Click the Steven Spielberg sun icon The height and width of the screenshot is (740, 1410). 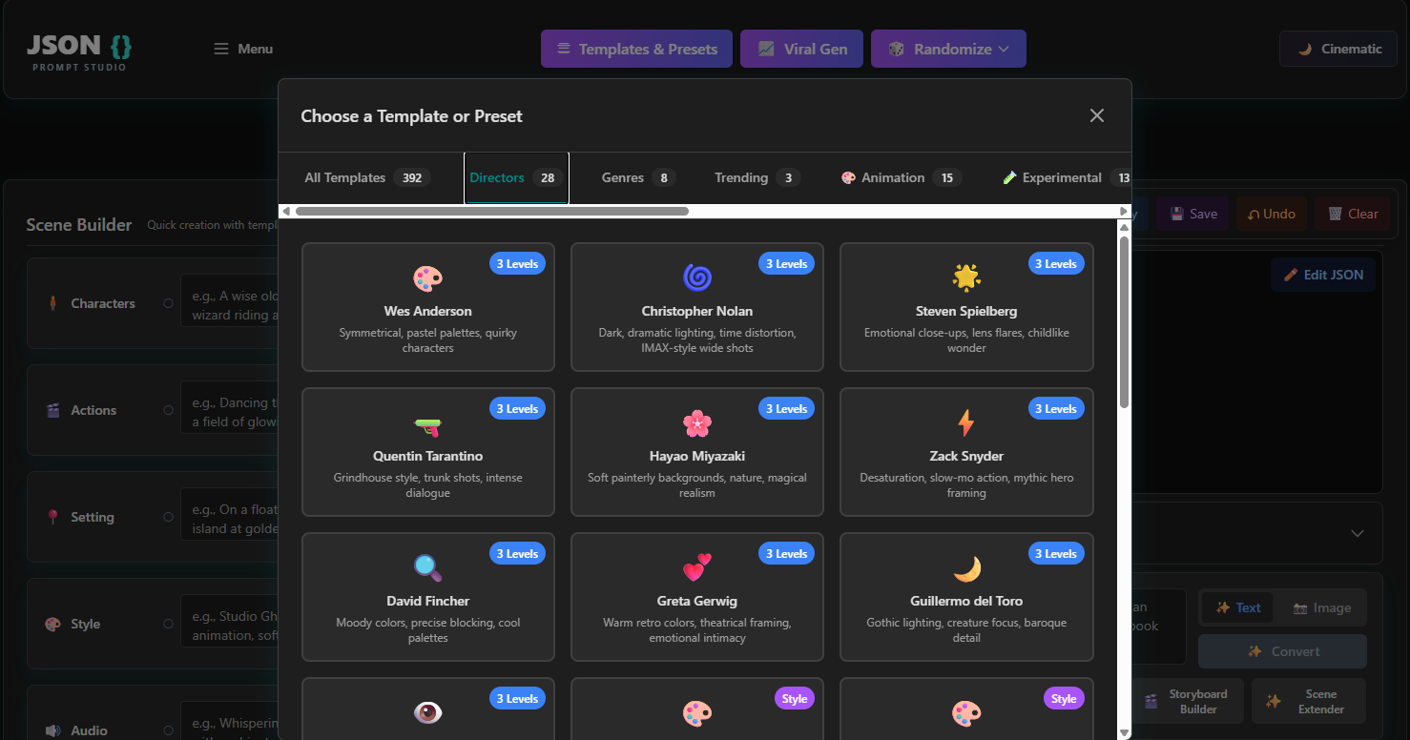(x=965, y=279)
